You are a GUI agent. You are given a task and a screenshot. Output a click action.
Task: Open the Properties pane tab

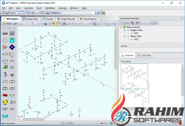tap(144, 55)
